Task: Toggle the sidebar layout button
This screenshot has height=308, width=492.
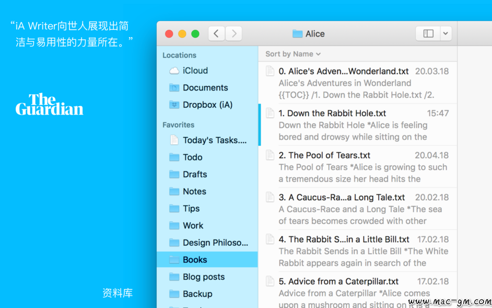Action: [x=428, y=33]
